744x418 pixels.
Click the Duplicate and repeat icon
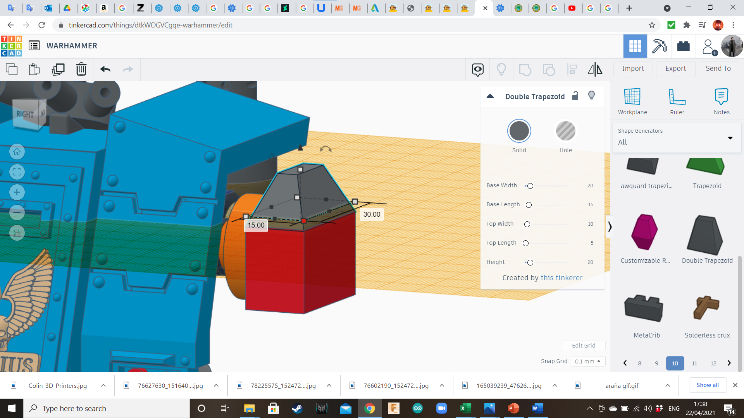coord(58,69)
